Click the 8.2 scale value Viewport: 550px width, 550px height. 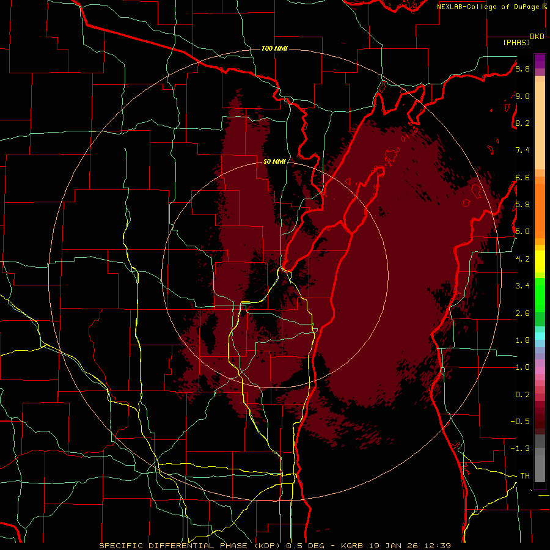click(522, 123)
